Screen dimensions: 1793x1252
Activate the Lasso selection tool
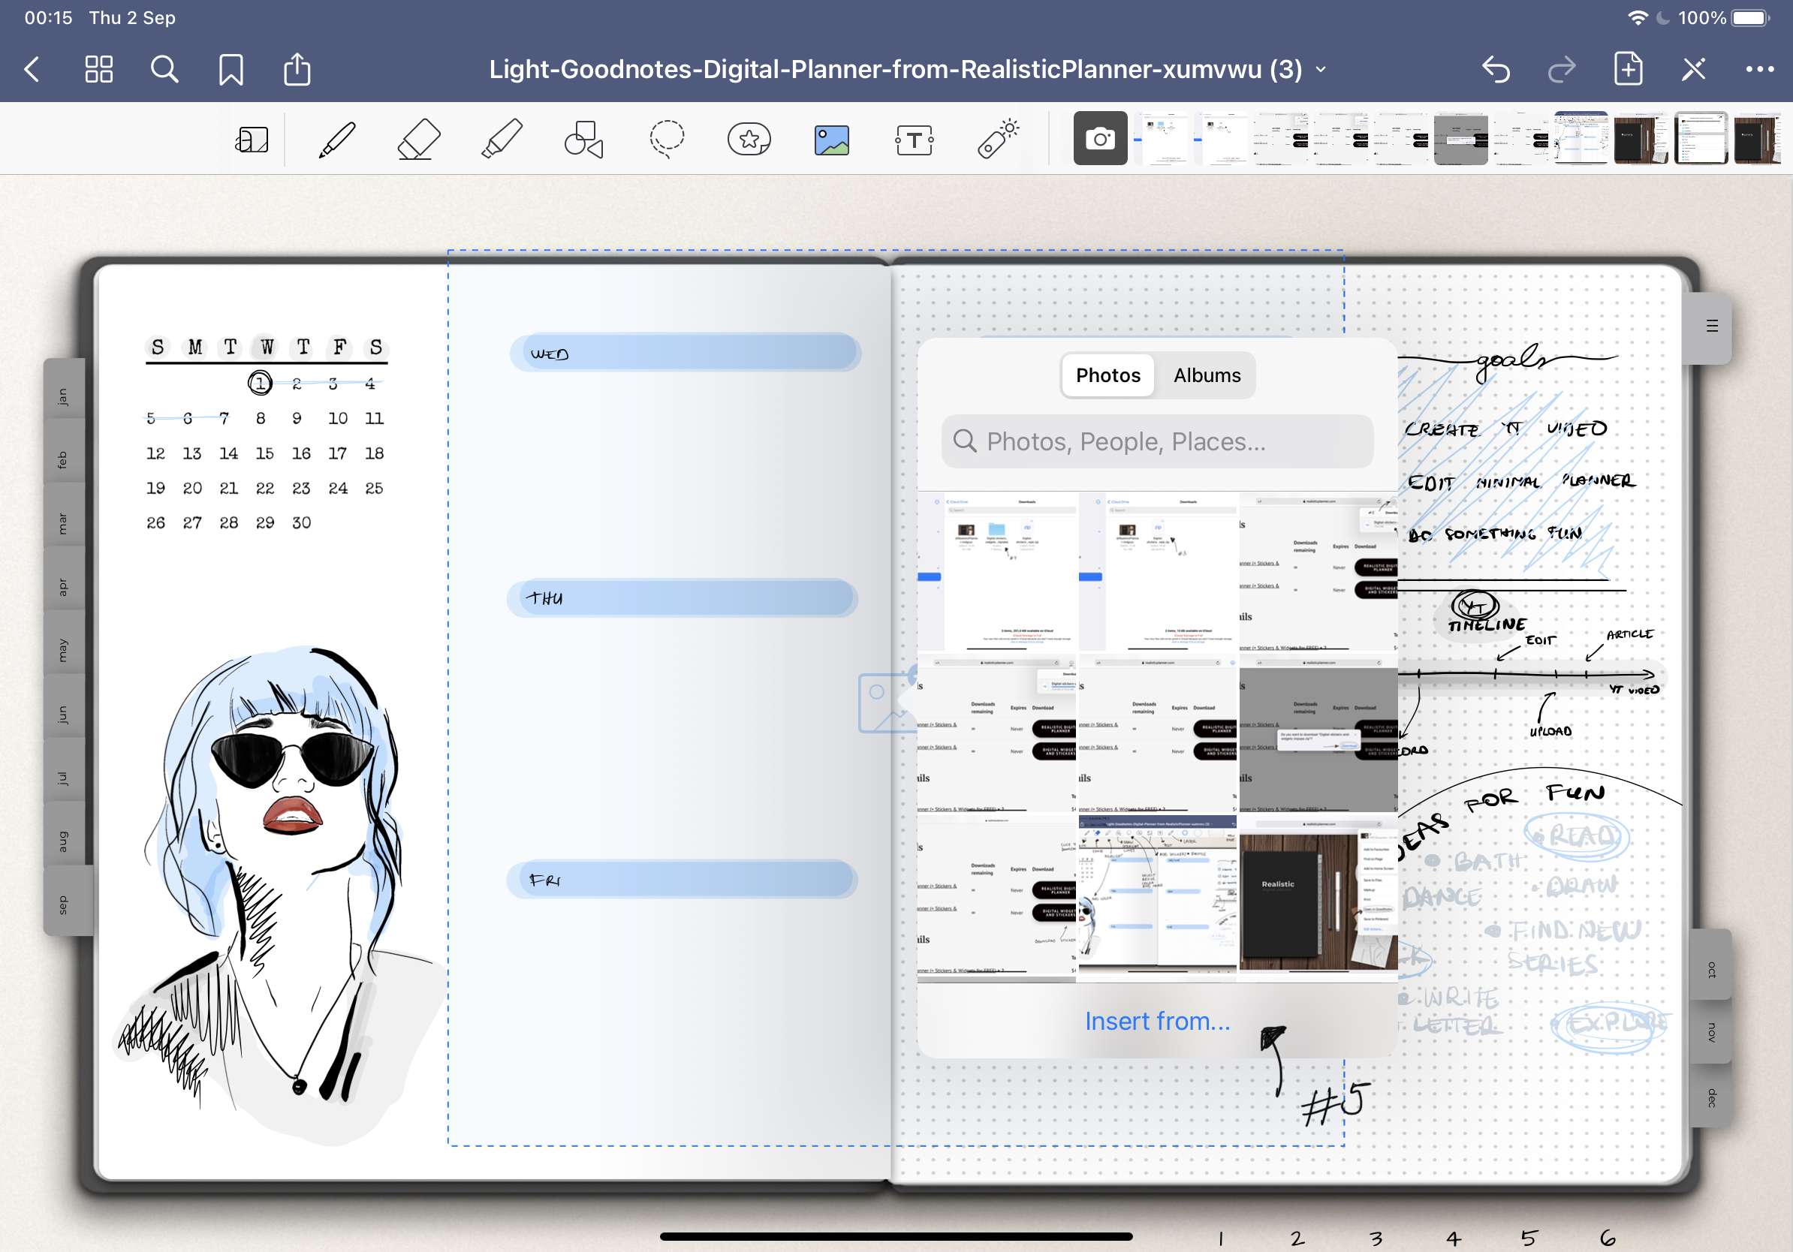pyautogui.click(x=667, y=140)
